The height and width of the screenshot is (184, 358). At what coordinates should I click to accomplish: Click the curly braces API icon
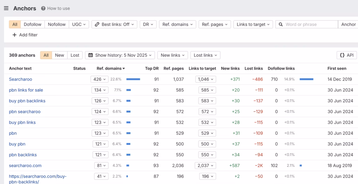342,55
